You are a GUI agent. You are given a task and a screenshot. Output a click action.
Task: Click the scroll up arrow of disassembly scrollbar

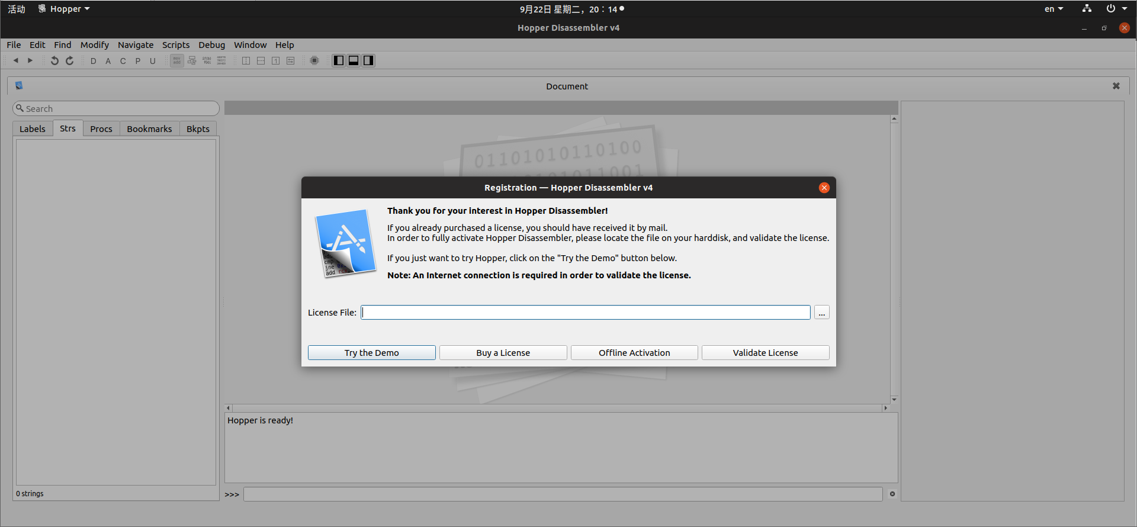[894, 119]
